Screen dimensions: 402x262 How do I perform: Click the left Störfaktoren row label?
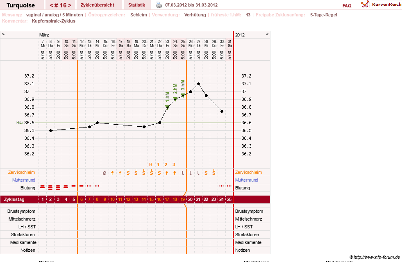coord(23,235)
